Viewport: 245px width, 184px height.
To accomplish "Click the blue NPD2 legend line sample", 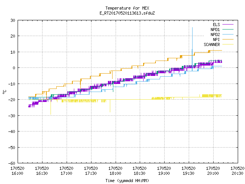I will [228, 34].
